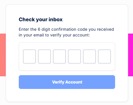Focus the fourth code digit box
The image size is (133, 105).
[x=74, y=57]
